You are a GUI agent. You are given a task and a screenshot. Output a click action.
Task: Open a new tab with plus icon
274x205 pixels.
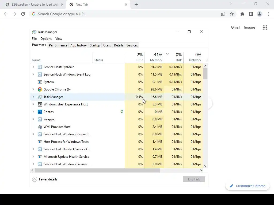(x=136, y=5)
